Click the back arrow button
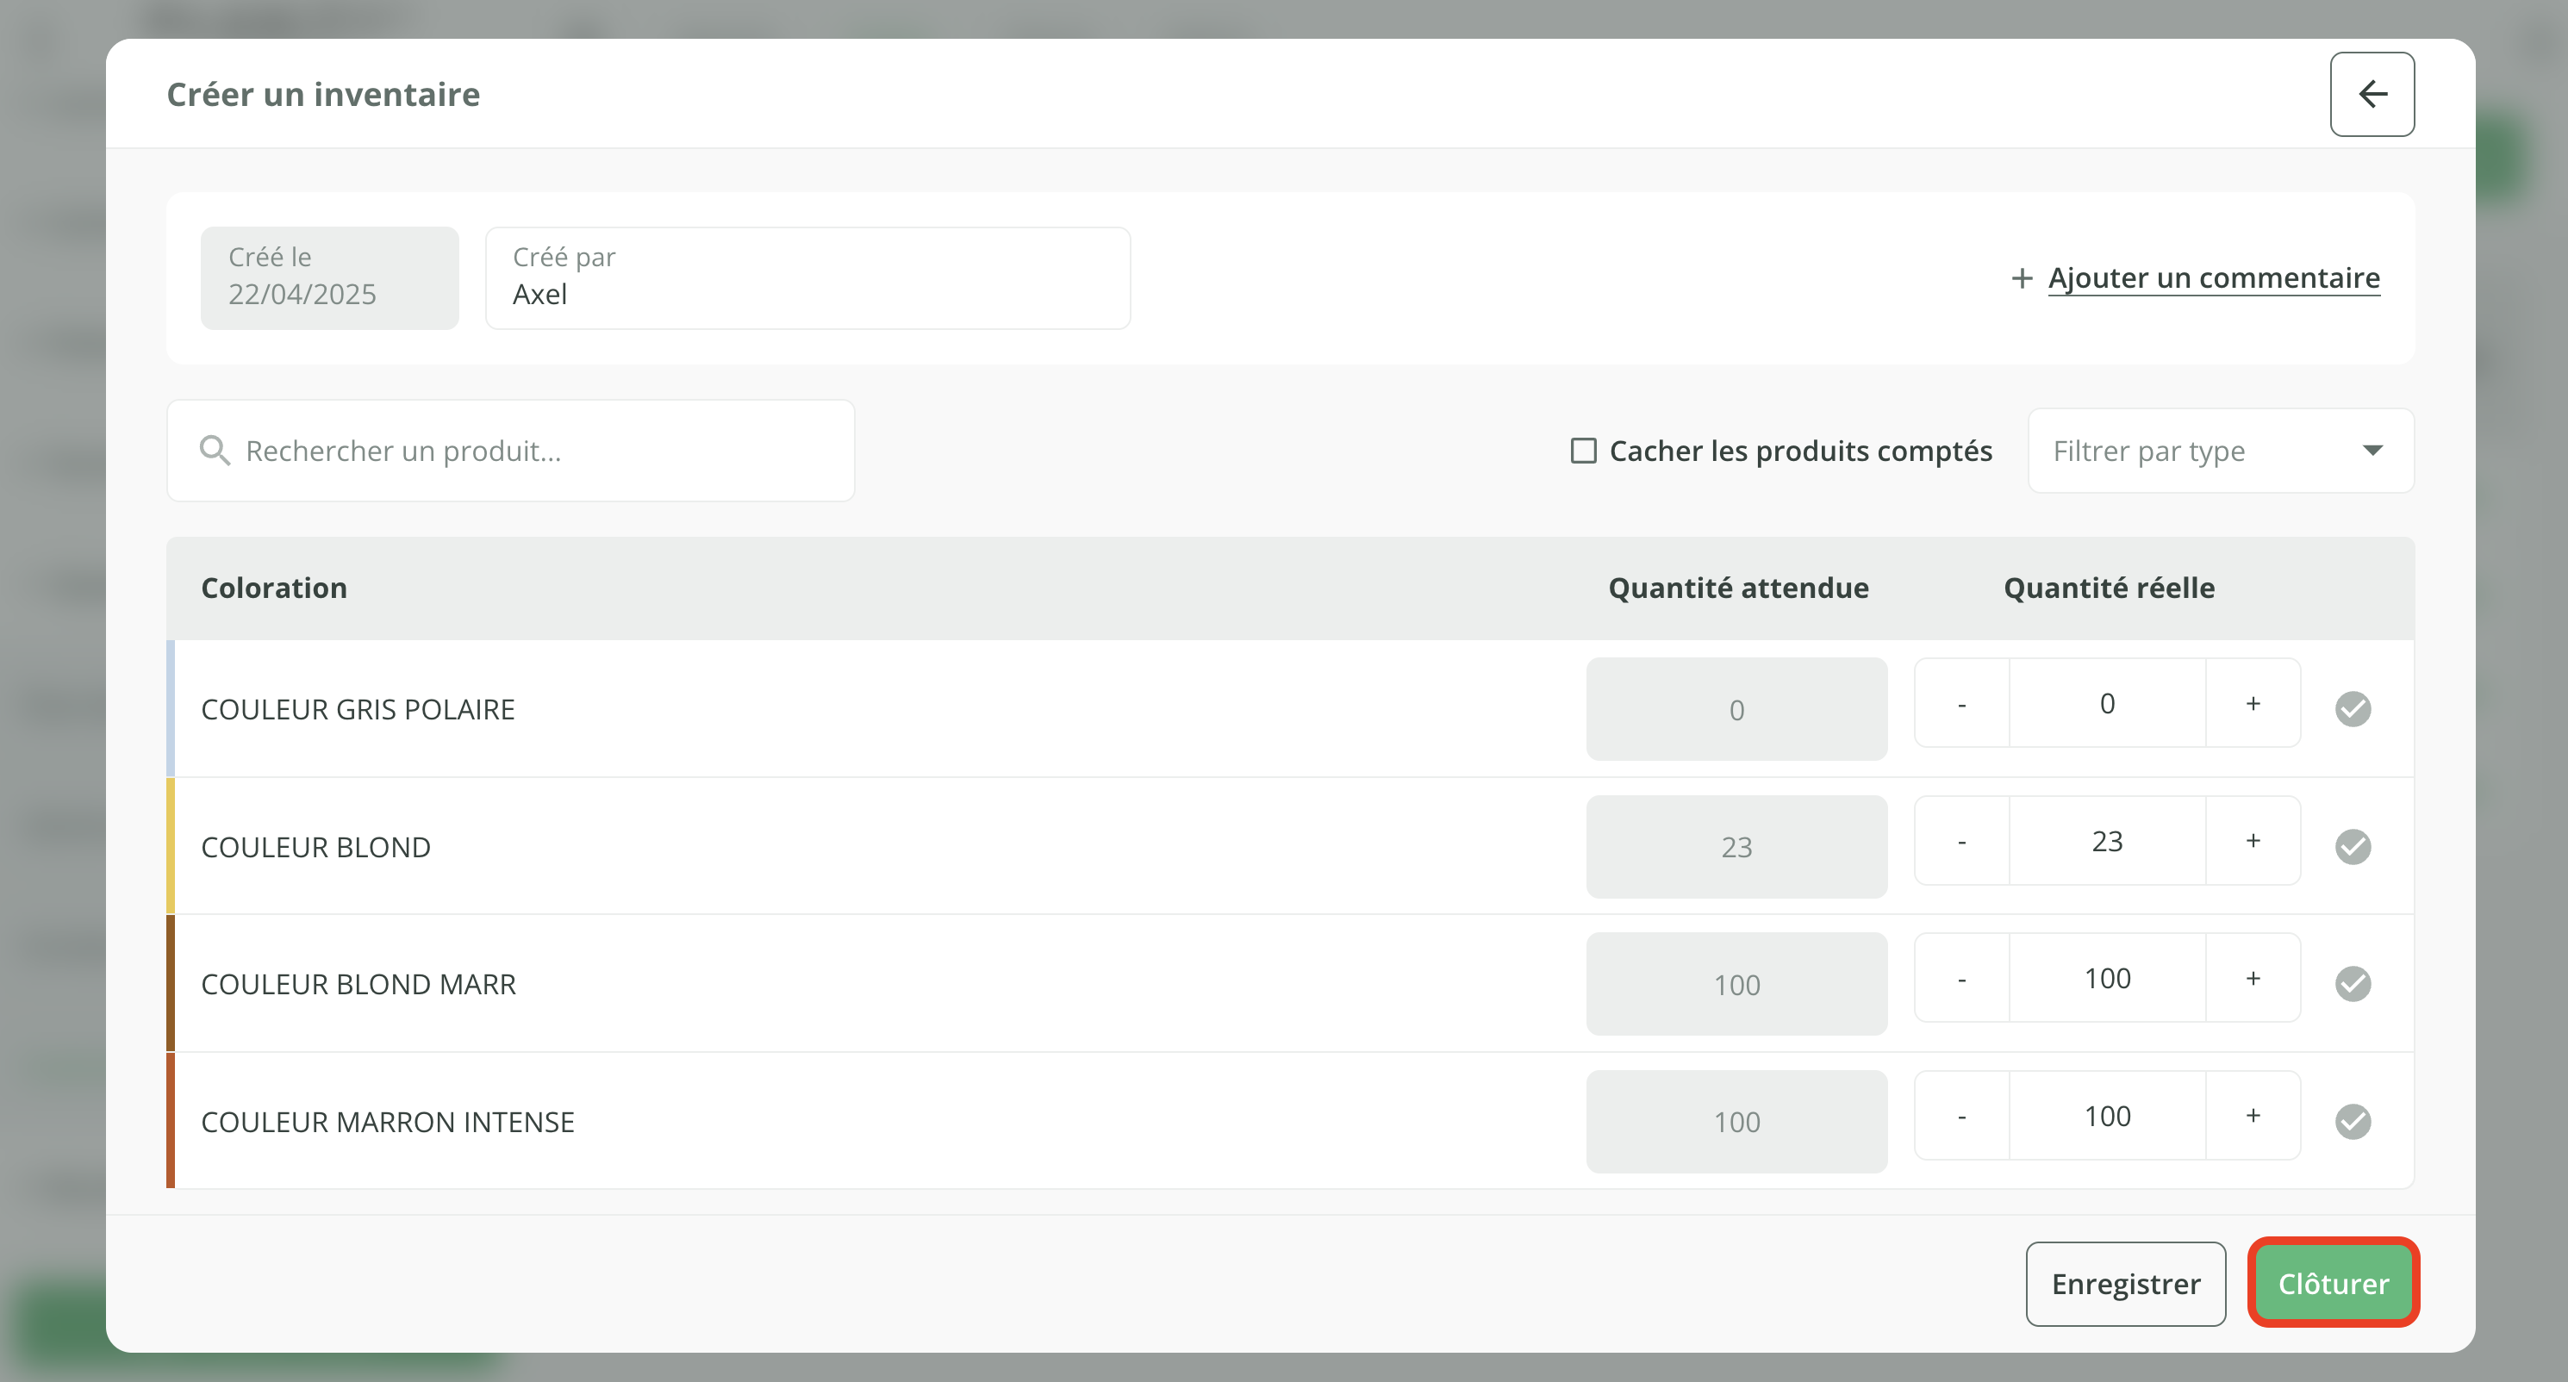The image size is (2568, 1382). coord(2372,95)
